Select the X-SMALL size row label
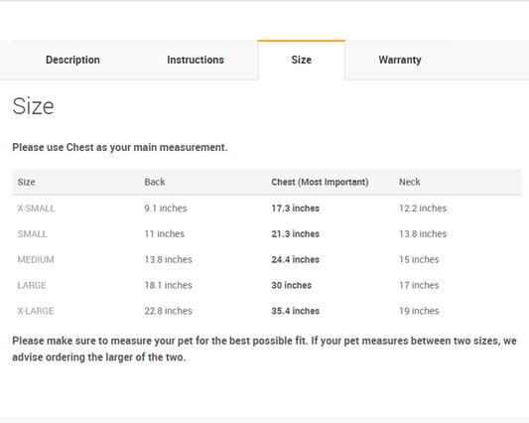The width and height of the screenshot is (529, 423). (x=36, y=209)
